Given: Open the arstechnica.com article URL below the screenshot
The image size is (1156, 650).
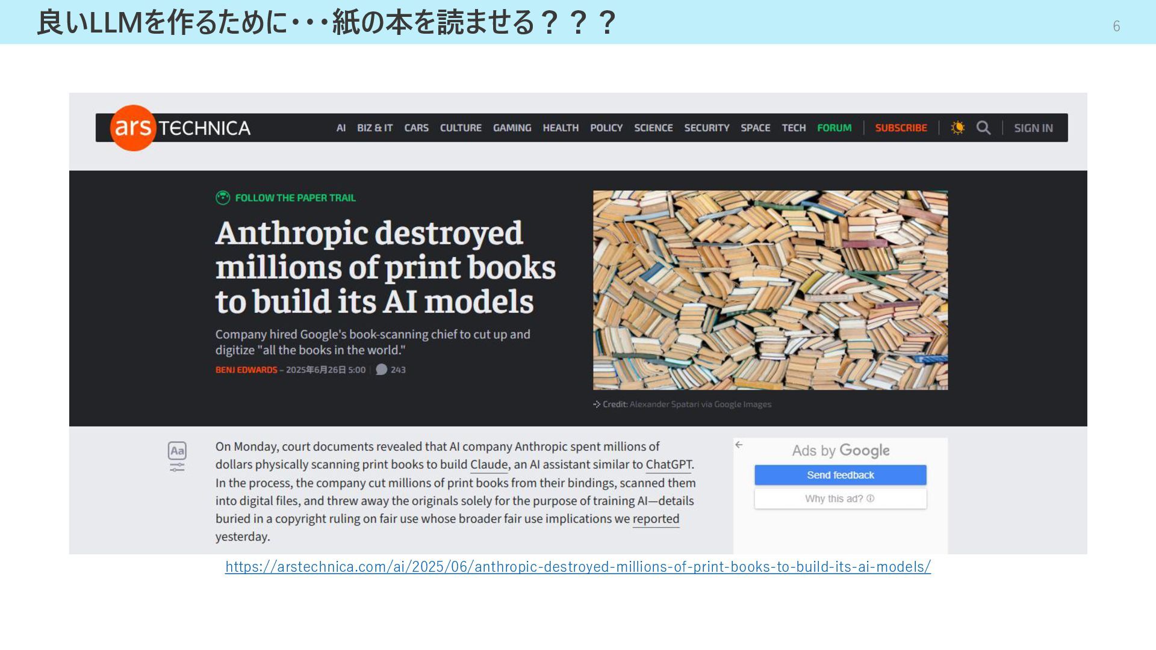Looking at the screenshot, I should click(578, 566).
